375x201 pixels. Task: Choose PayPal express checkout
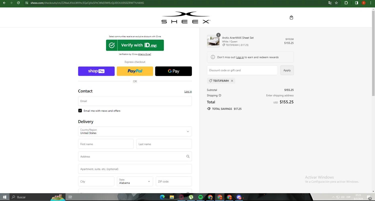[x=135, y=71]
